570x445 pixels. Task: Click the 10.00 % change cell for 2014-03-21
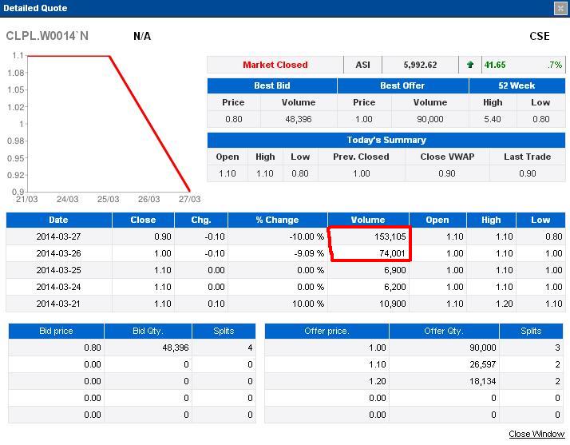click(308, 304)
